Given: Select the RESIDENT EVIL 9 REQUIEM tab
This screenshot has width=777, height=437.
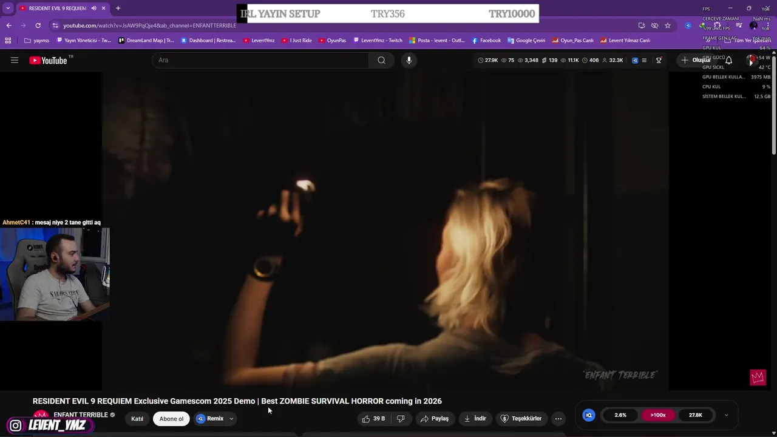Looking at the screenshot, I should tap(57, 8).
